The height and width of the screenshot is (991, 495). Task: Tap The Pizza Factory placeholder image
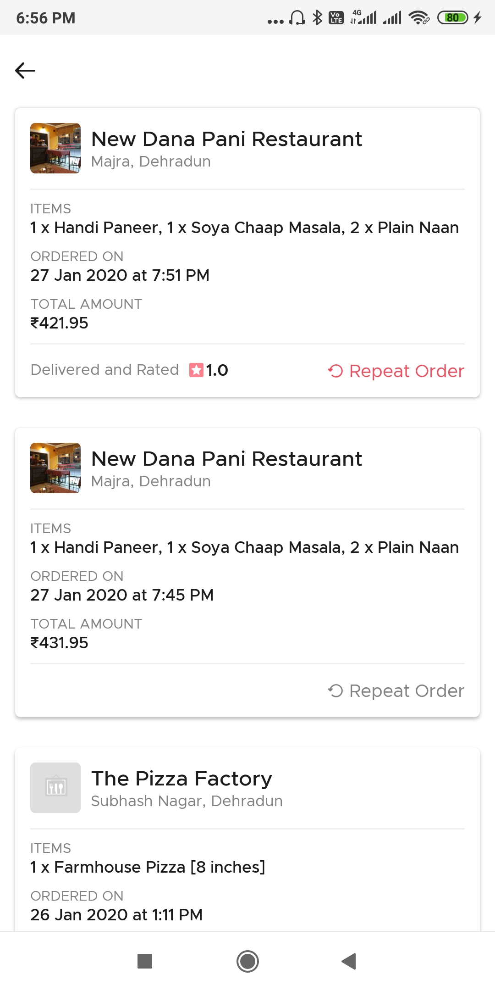click(55, 788)
